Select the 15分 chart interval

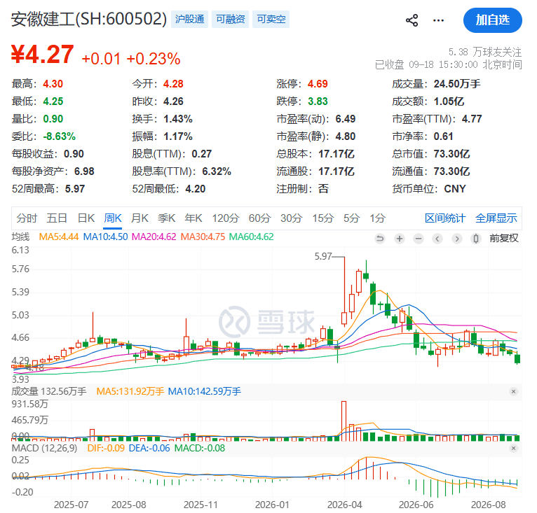tap(322, 218)
